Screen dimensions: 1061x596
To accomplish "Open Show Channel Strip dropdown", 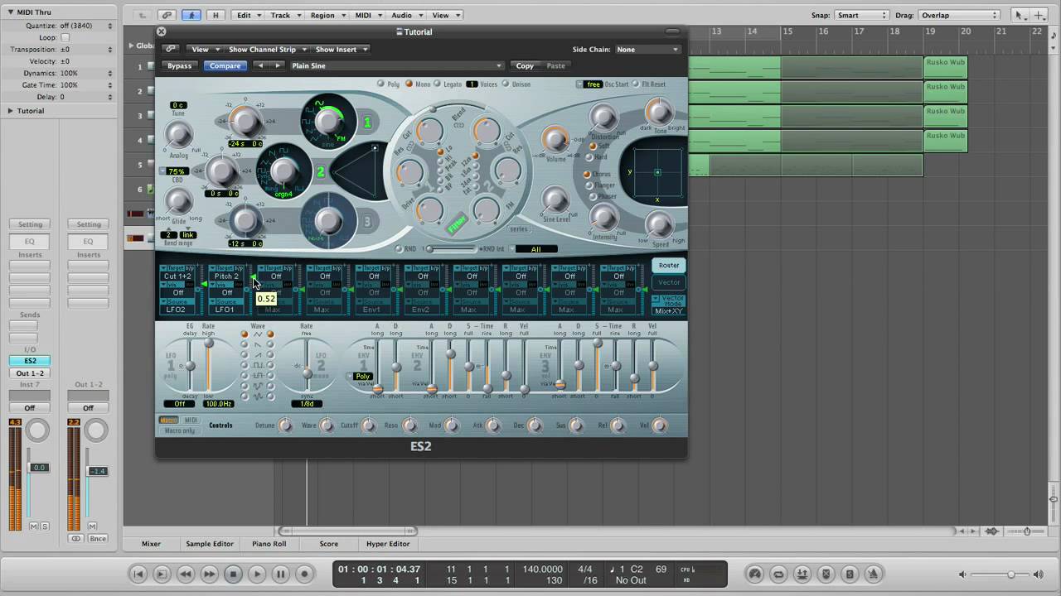I will [266, 49].
